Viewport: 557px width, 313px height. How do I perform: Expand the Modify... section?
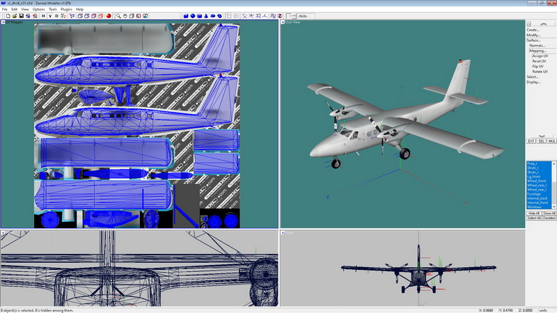534,35
